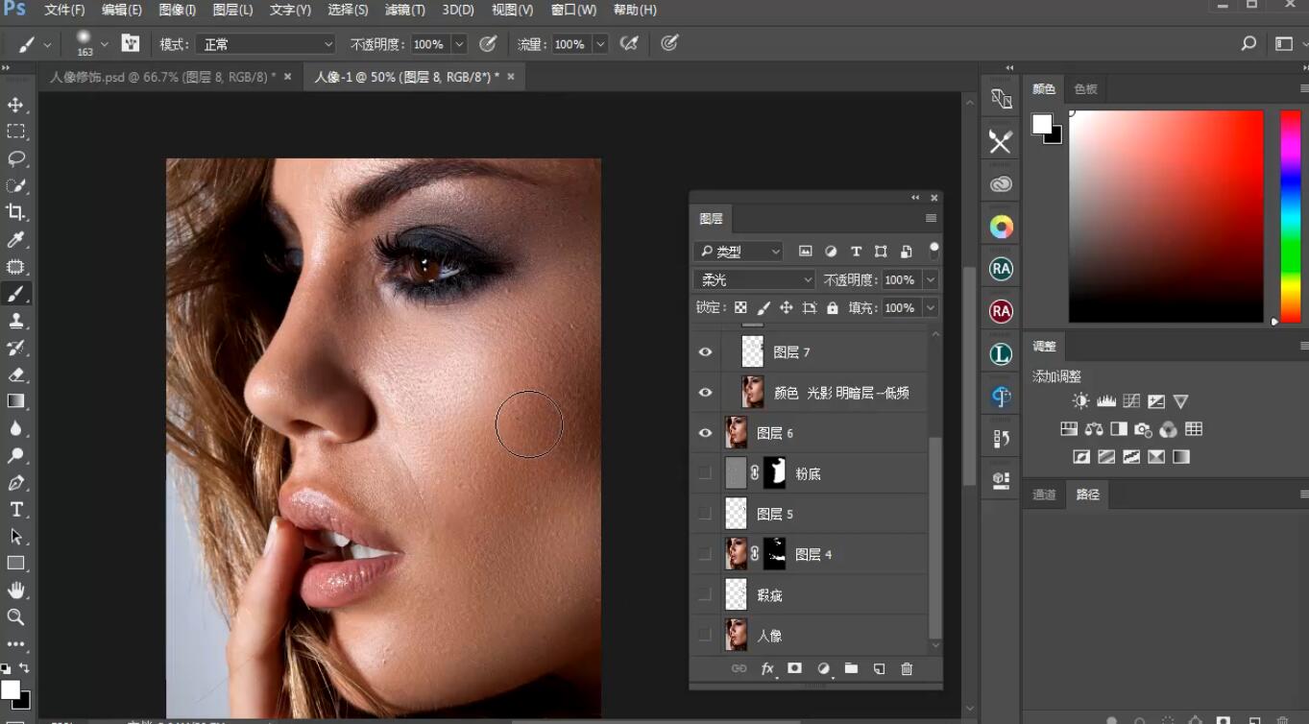The image size is (1309, 724).
Task: Select the Hand tool
Action: click(16, 590)
